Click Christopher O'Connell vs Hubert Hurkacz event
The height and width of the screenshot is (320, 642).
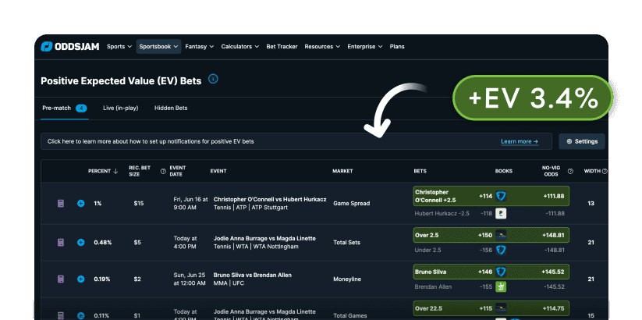270,200
